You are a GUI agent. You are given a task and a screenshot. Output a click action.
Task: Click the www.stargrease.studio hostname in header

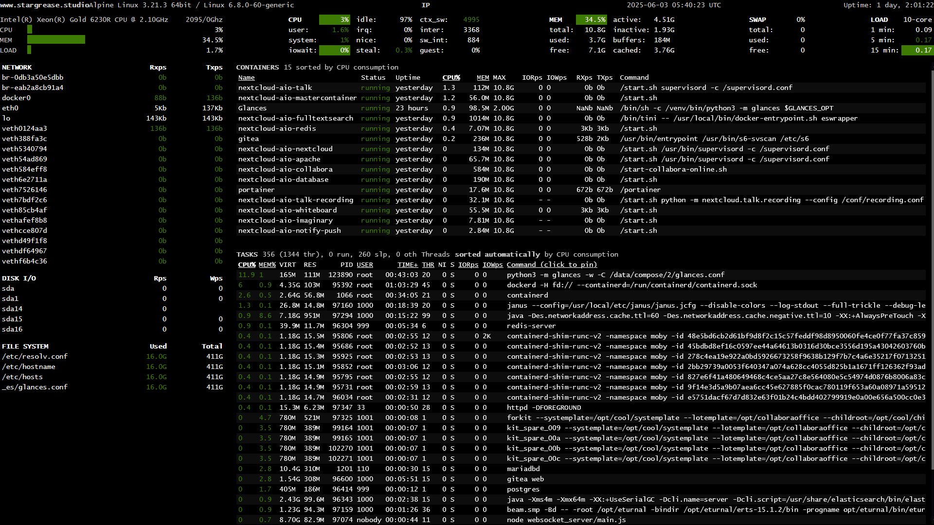tap(45, 5)
